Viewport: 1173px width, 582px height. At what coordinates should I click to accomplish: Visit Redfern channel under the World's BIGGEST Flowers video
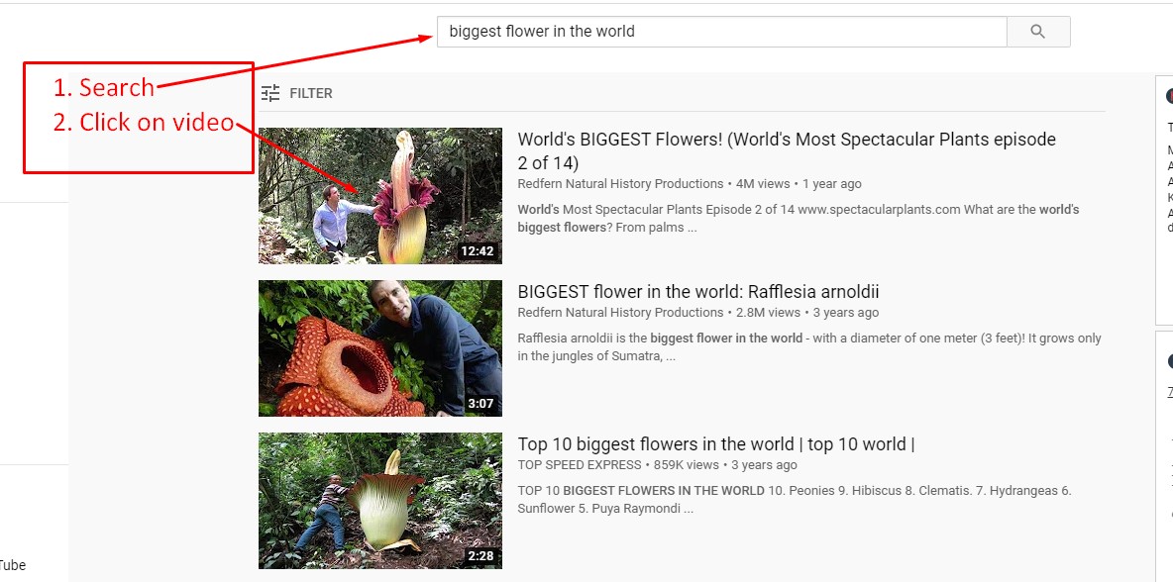[x=620, y=184]
